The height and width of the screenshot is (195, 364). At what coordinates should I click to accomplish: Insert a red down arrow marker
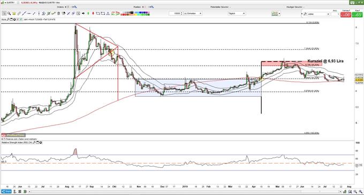tap(93, 13)
